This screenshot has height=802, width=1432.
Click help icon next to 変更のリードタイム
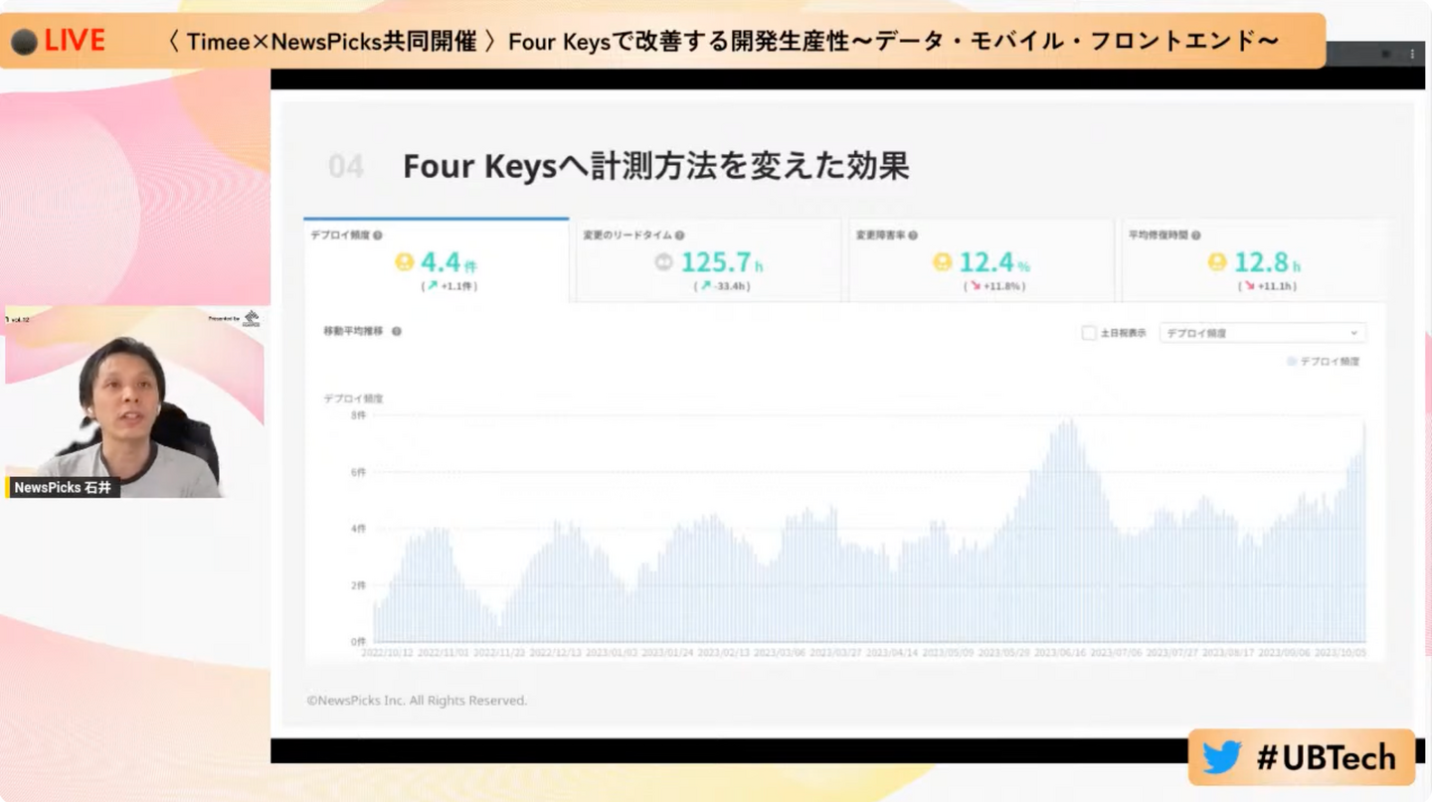pyautogui.click(x=679, y=236)
